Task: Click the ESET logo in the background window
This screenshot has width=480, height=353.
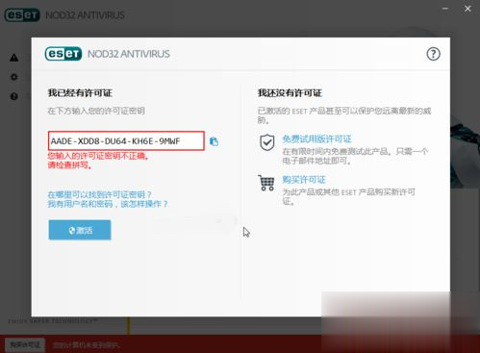Action: 22,15
